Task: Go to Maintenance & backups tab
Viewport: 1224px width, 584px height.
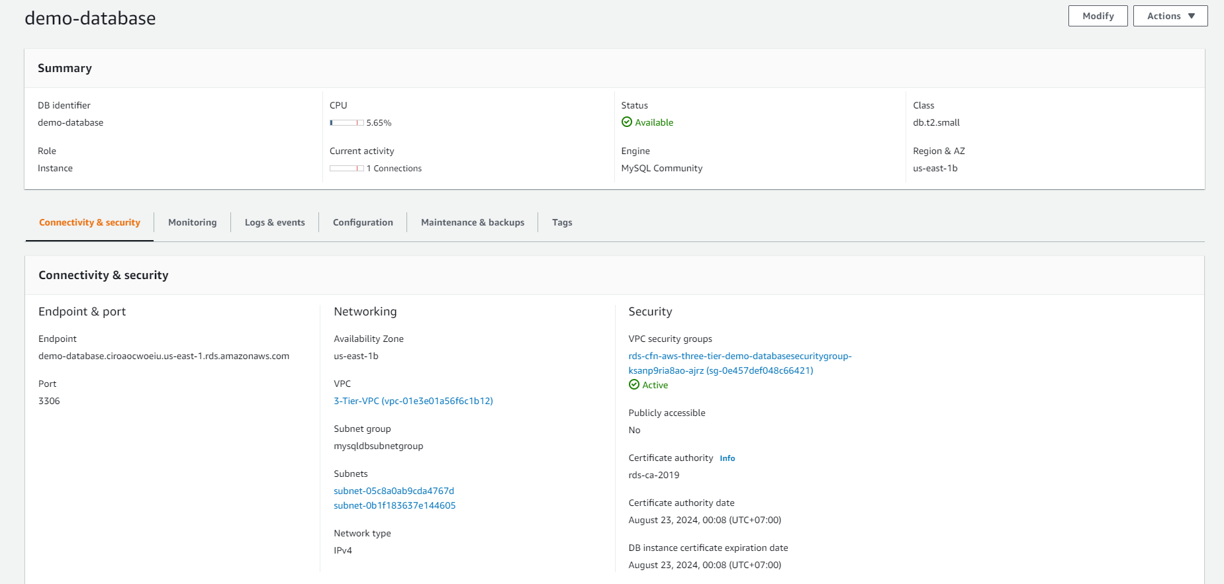Action: [x=473, y=222]
